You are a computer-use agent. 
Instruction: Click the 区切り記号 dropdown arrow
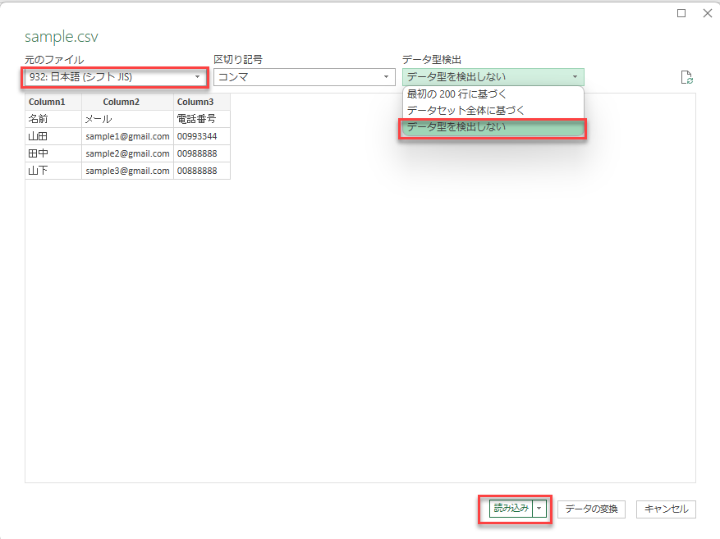(x=384, y=76)
